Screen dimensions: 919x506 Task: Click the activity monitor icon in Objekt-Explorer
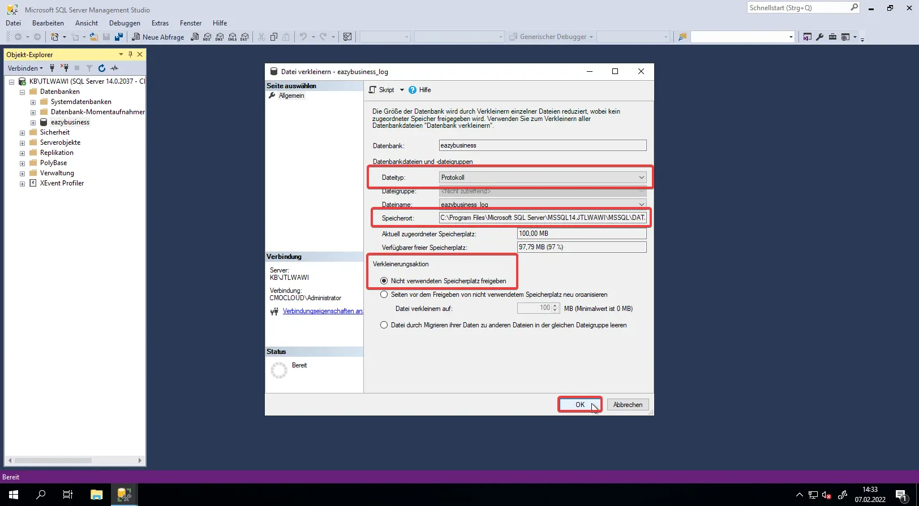pyautogui.click(x=114, y=68)
